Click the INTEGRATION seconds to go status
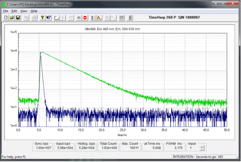 [198, 157]
